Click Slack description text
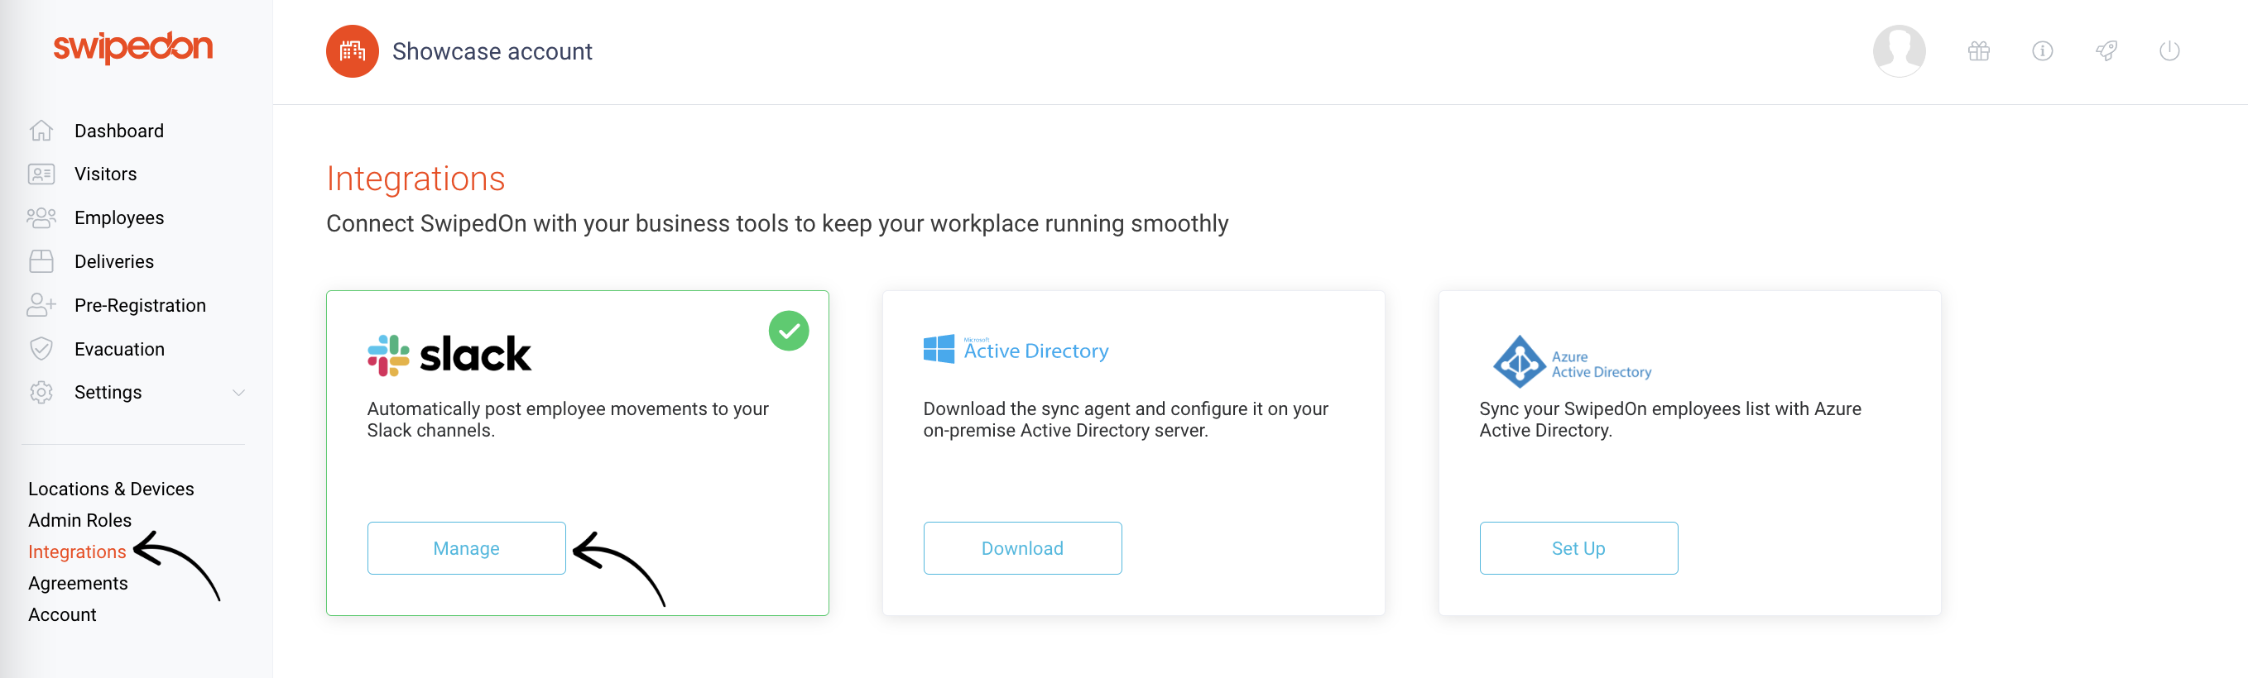Screen dimensions: 2248x678 (x=567, y=419)
